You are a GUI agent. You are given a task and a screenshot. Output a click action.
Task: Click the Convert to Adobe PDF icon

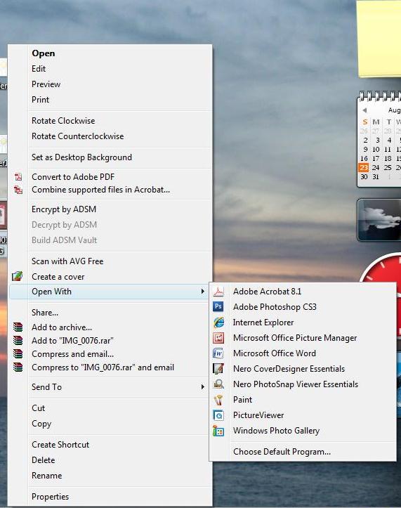click(x=18, y=177)
